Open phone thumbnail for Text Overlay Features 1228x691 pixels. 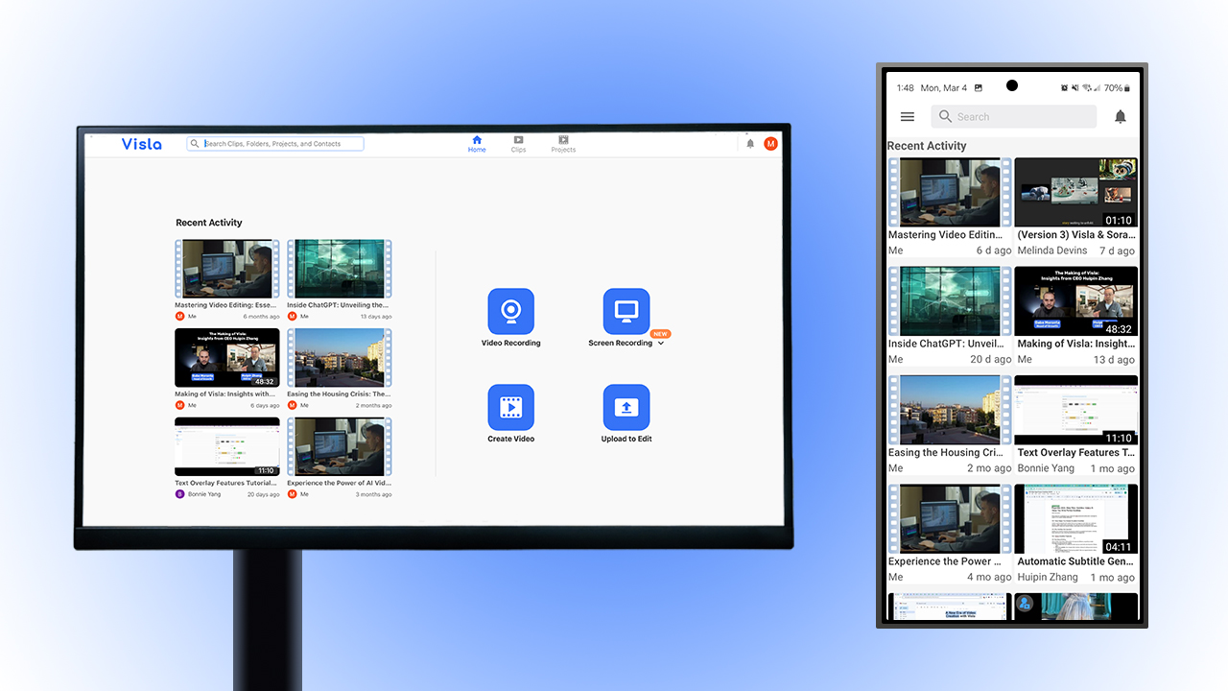pyautogui.click(x=1076, y=410)
